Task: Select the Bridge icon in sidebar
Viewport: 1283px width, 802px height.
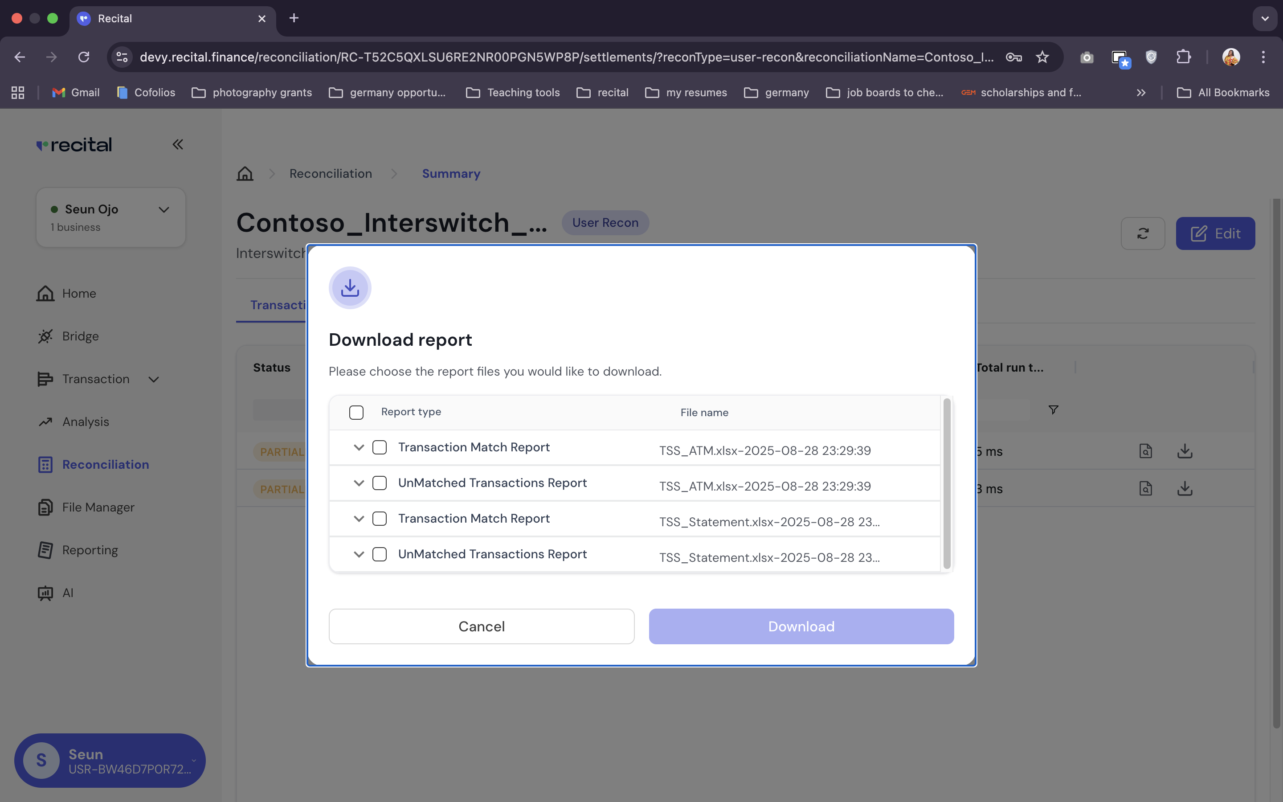Action: (x=45, y=336)
